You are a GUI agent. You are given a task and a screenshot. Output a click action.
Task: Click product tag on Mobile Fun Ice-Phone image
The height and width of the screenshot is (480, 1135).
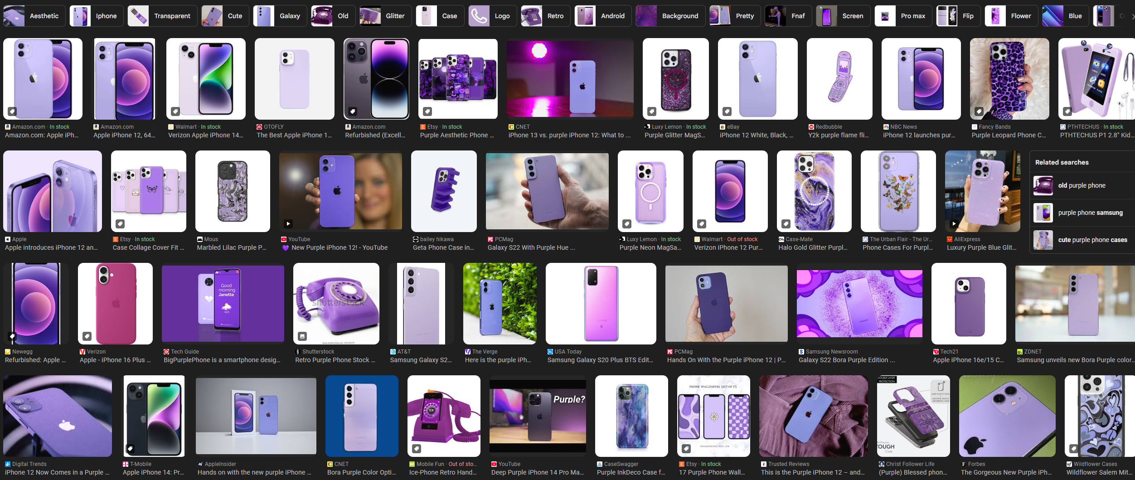tap(417, 448)
